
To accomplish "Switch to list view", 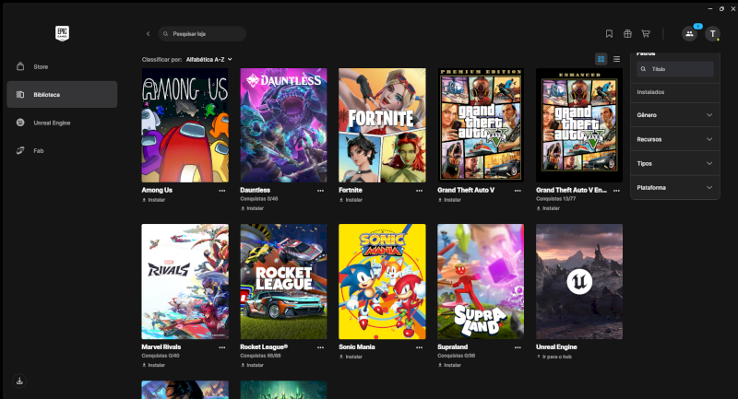I will point(616,59).
